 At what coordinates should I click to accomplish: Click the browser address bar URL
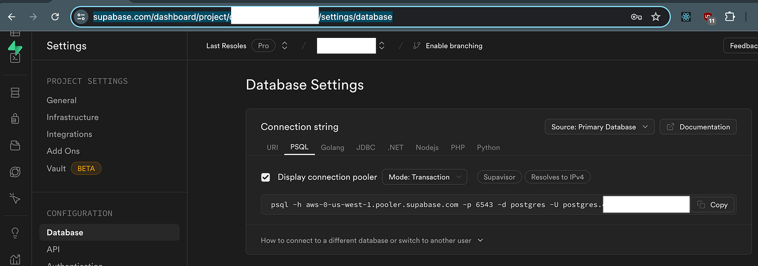point(243,17)
